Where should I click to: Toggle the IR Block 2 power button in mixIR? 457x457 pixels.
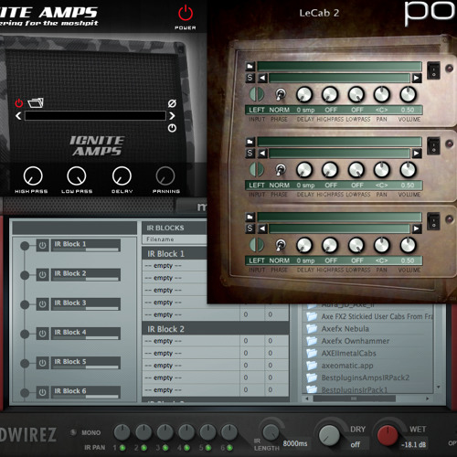pos(42,275)
